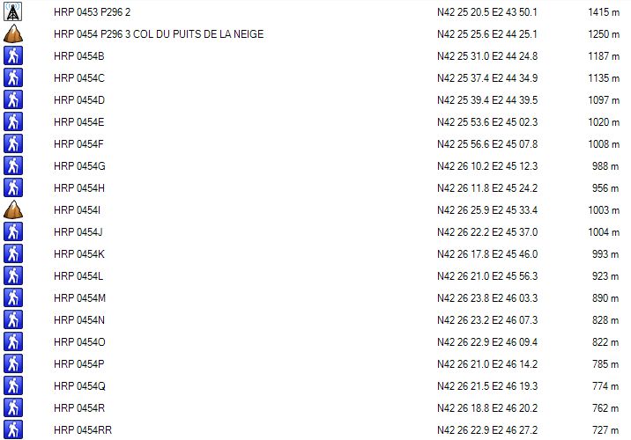Viewport: 631px width, 440px height.
Task: Click elevation 785 m for HRP 0454P
Action: point(605,364)
